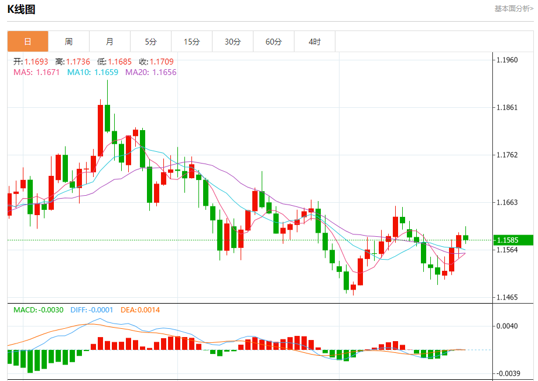Click the tallest green candlestick at chart peak
Image resolution: width=538 pixels, height=381 pixels.
(x=107, y=118)
